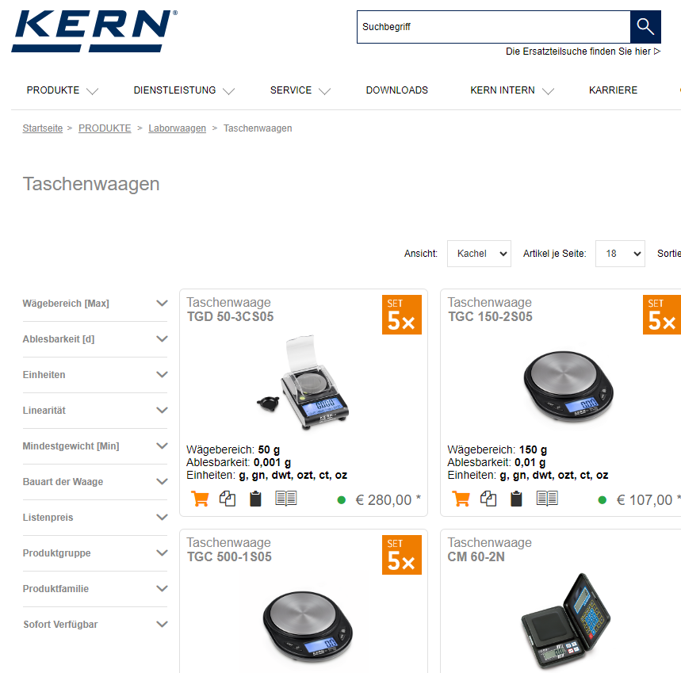The image size is (681, 673).
Task: Expand the Ablesbarkeit [d] filter
Action: [x=95, y=339]
